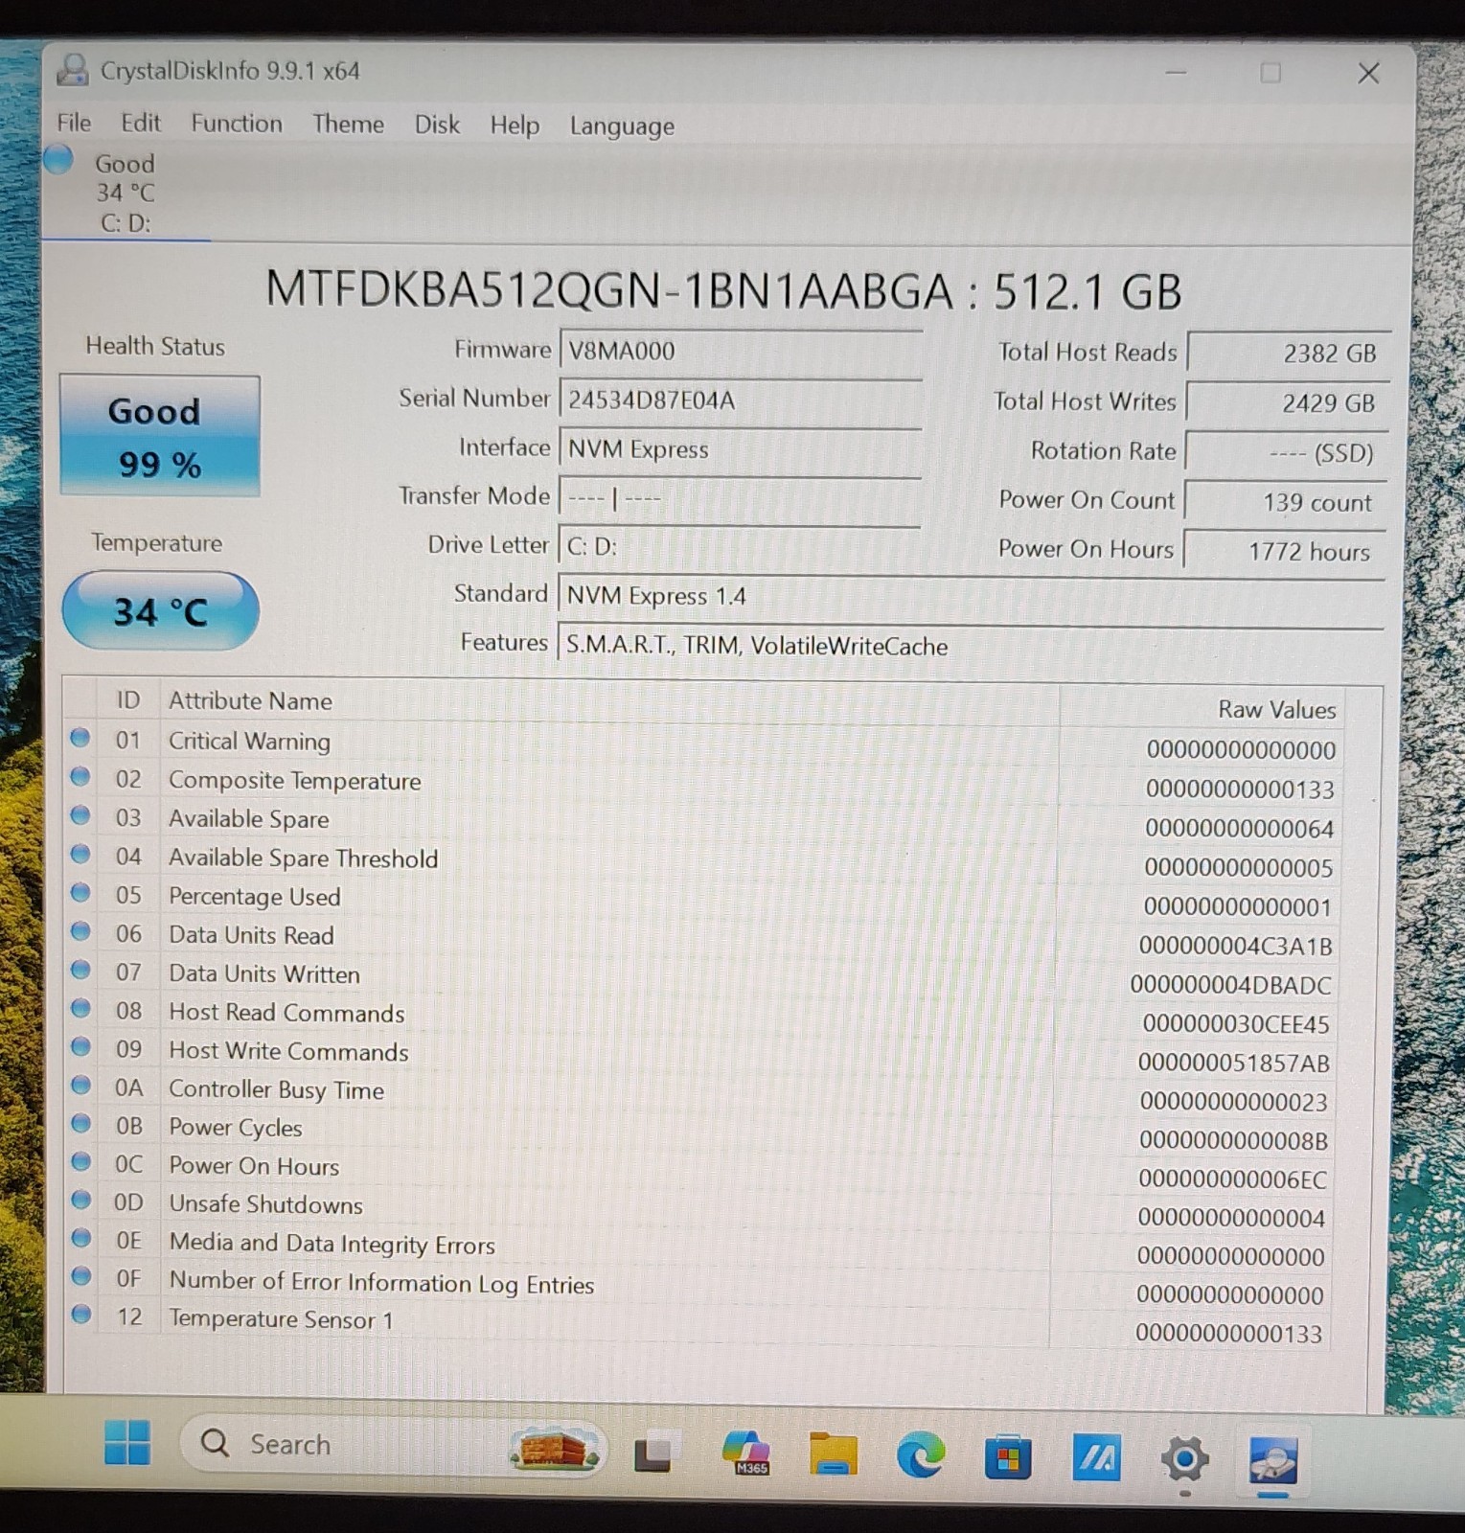Viewport: 1465px width, 1533px height.
Task: Click the status dot of Percentage Used row
Action: point(80,893)
